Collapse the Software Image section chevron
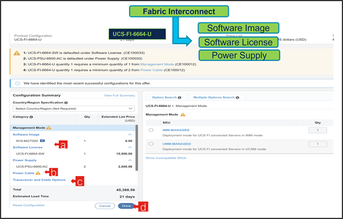 tap(130, 135)
